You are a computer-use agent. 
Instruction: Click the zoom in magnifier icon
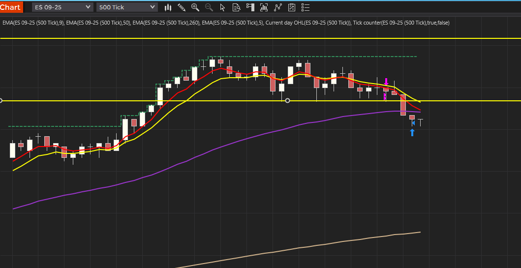[x=195, y=7]
